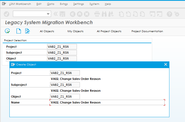185x122 pixels.
Task: Click the Print icon in toolbar
Action: point(97,14)
